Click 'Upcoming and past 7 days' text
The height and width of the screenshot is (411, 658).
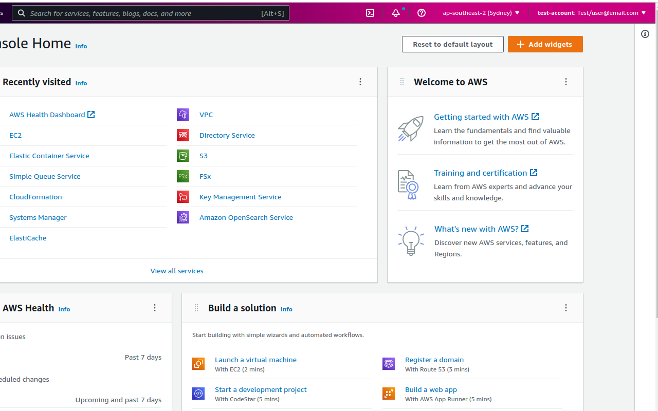(118, 400)
